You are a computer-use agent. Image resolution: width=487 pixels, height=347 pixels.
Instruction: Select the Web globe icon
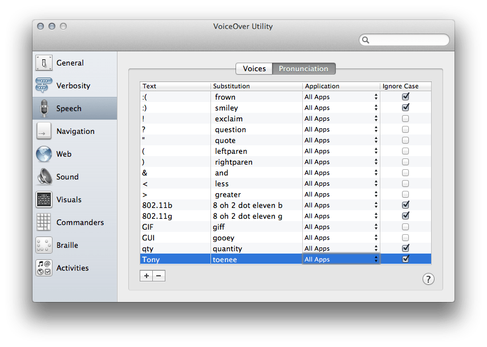click(x=44, y=154)
